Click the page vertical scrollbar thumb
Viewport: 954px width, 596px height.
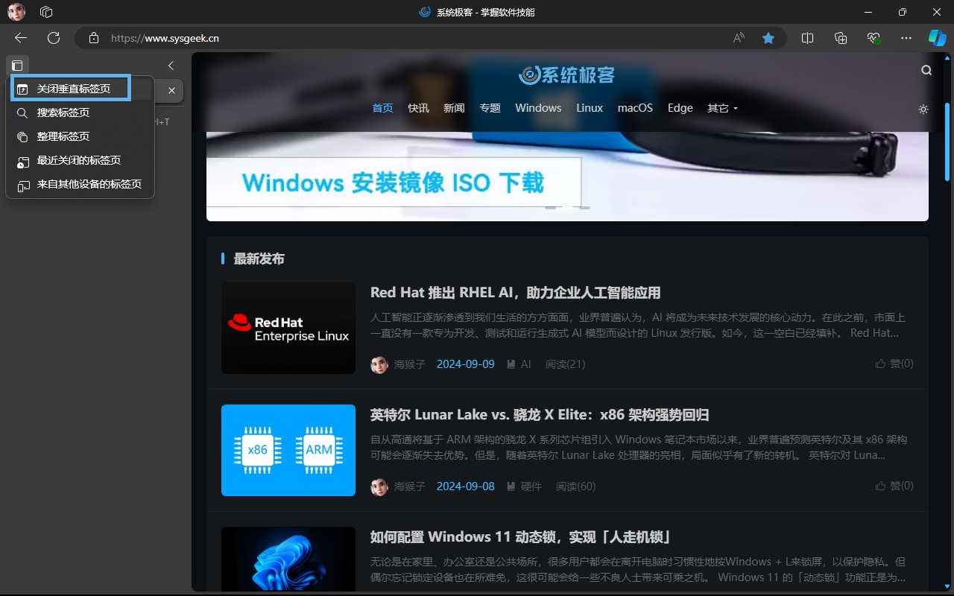click(947, 142)
